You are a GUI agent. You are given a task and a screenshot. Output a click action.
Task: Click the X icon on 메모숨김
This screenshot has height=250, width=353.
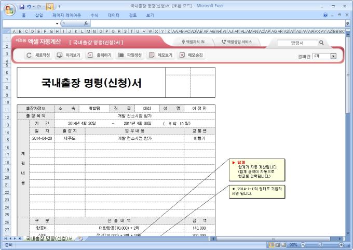point(182,55)
